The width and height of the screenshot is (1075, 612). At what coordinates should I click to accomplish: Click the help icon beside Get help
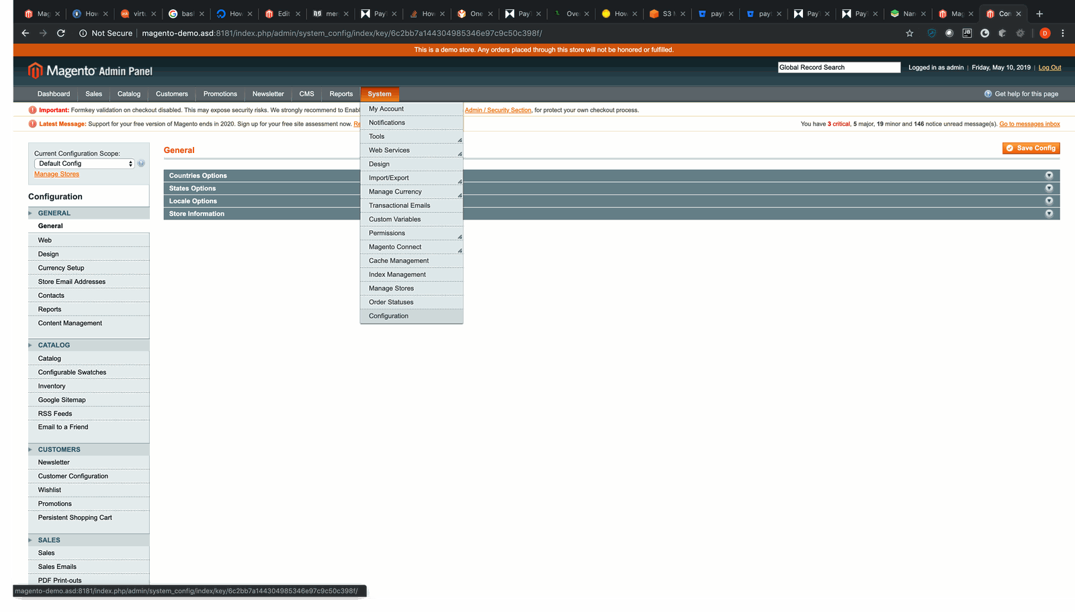(x=988, y=94)
